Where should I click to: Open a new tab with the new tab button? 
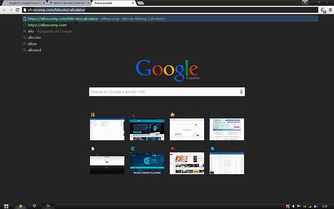click(x=141, y=3)
